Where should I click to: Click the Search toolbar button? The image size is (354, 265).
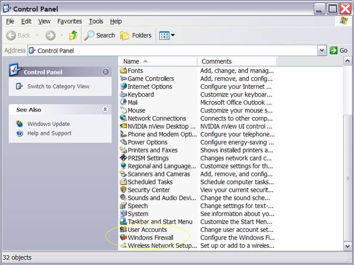point(100,35)
